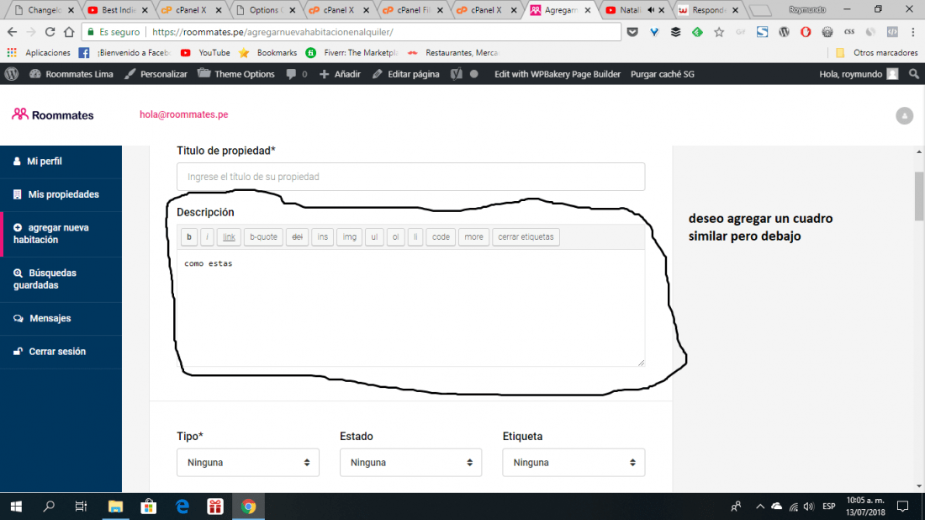Click the bold 'b' editor button
925x520 pixels.
(188, 236)
